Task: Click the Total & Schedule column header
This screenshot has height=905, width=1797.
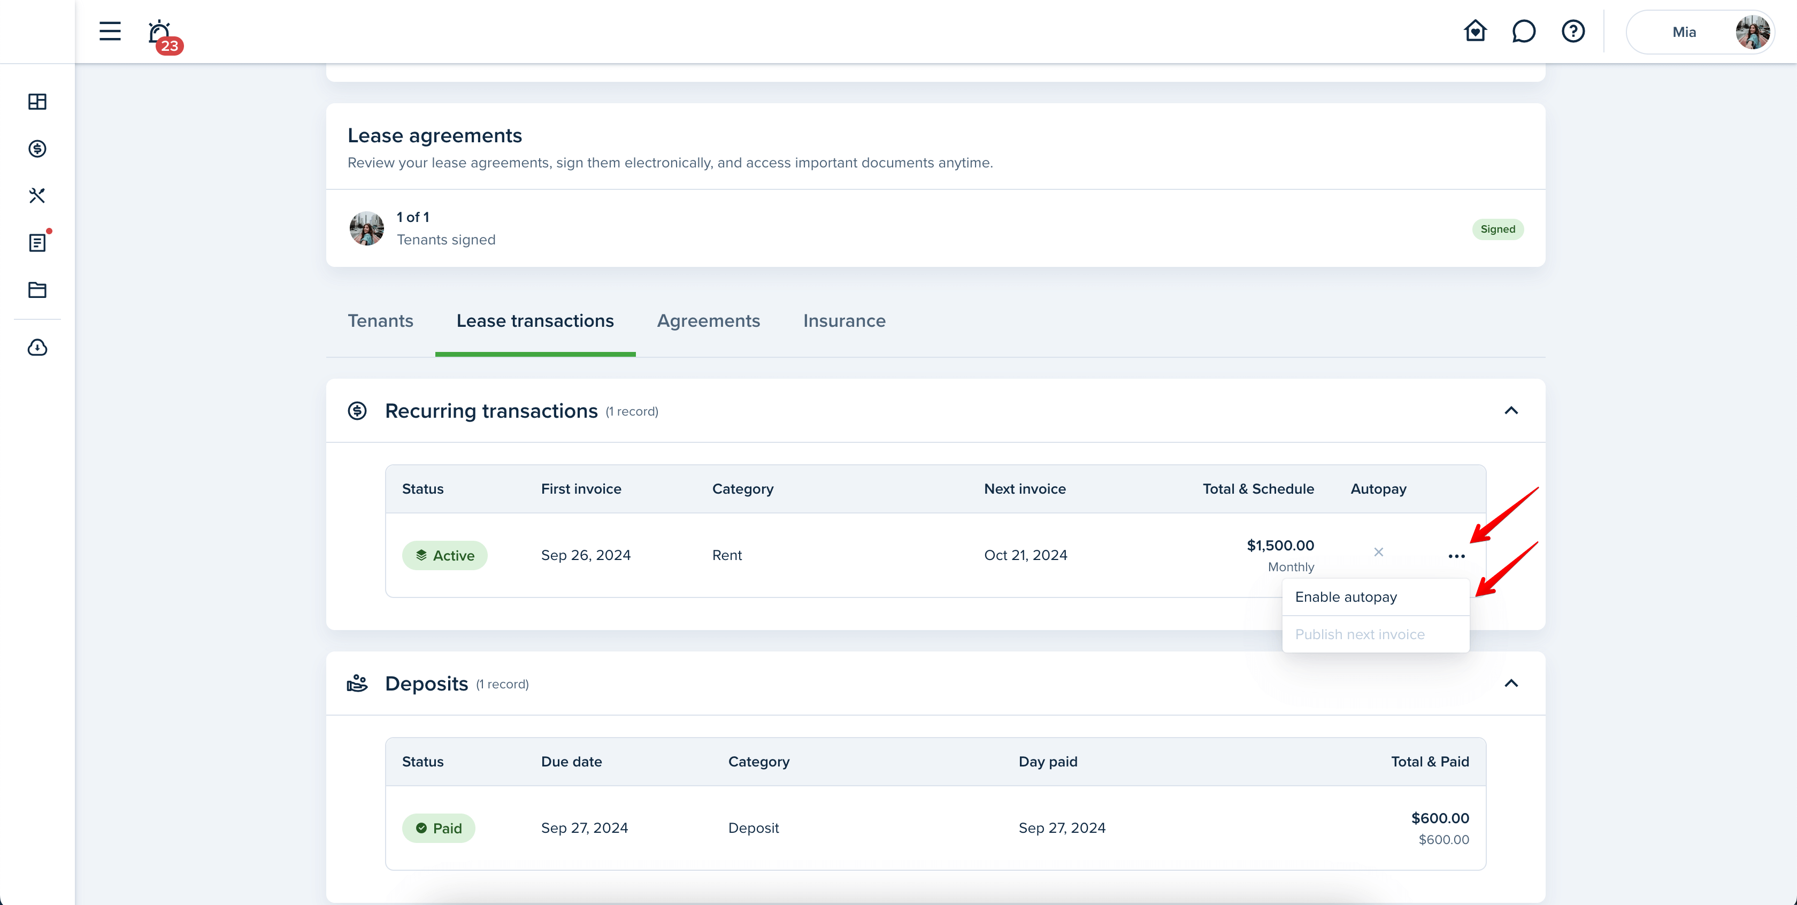Action: 1258,489
